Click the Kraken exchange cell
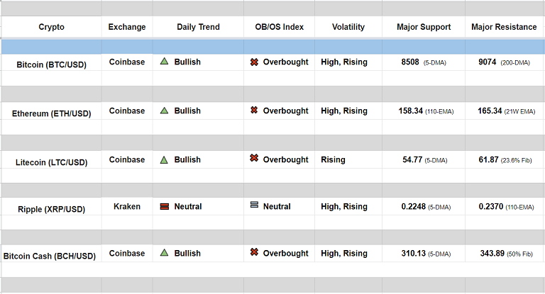Image resolution: width=545 pixels, height=294 pixels. click(127, 206)
